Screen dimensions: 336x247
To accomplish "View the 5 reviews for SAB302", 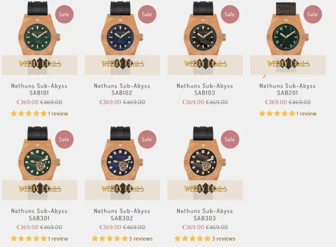I will [x=141, y=239].
